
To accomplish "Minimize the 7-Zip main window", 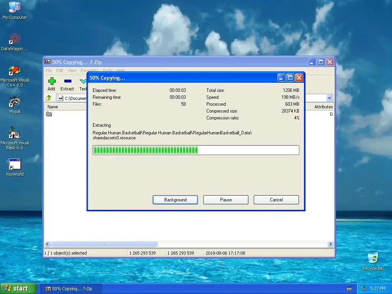I will pos(312,62).
